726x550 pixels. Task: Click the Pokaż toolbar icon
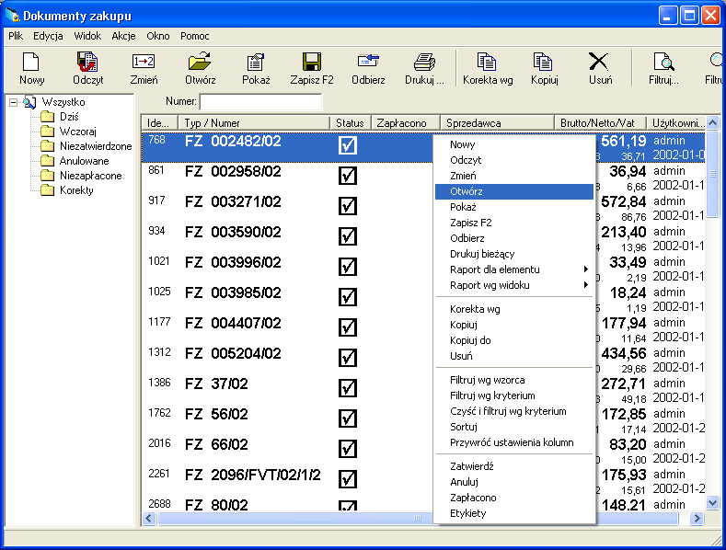tap(256, 62)
